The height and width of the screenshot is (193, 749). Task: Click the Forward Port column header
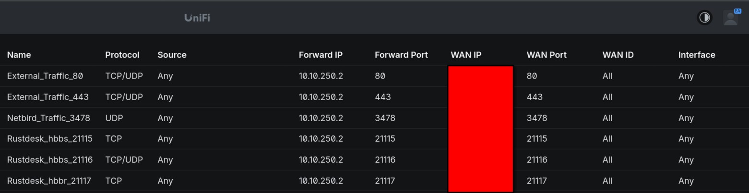click(x=401, y=55)
